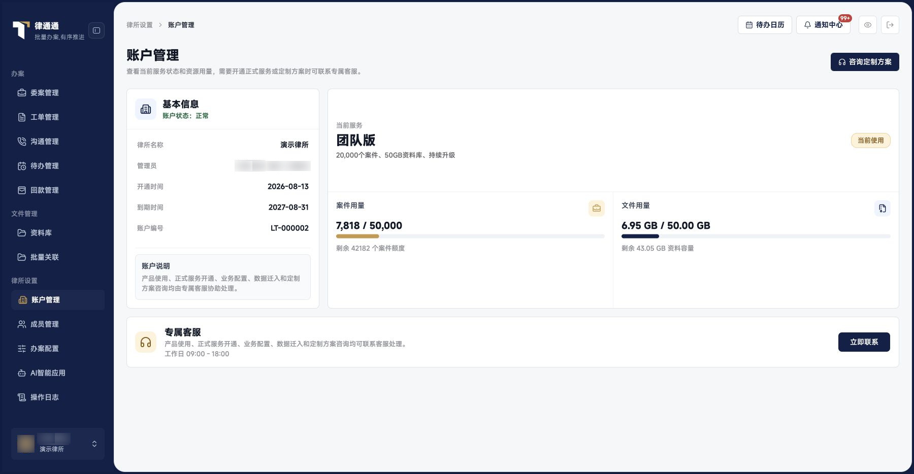Click the 6.95 GB / 50.00 GB figure

click(666, 225)
